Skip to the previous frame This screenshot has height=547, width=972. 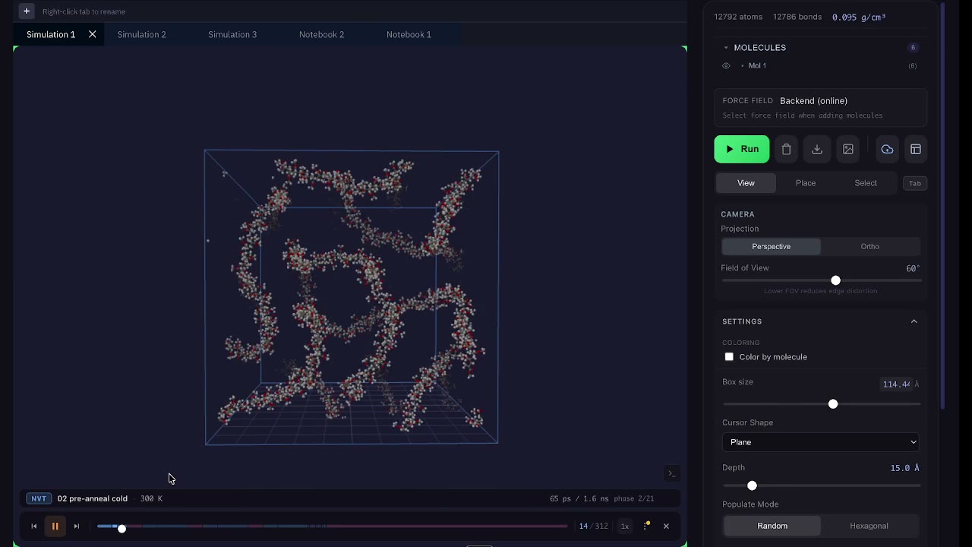(x=33, y=526)
